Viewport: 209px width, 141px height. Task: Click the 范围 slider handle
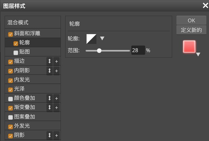click(x=99, y=50)
